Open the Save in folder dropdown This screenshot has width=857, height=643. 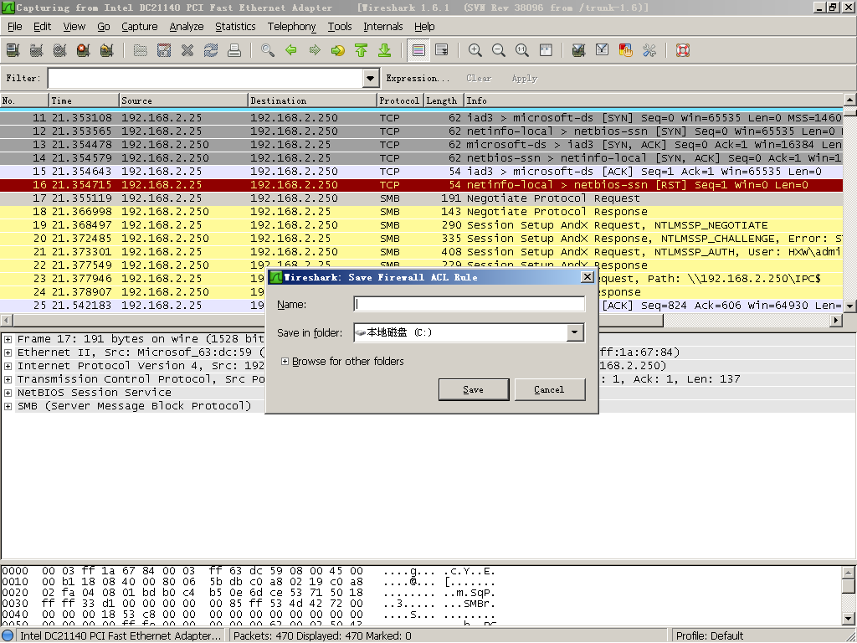(574, 332)
